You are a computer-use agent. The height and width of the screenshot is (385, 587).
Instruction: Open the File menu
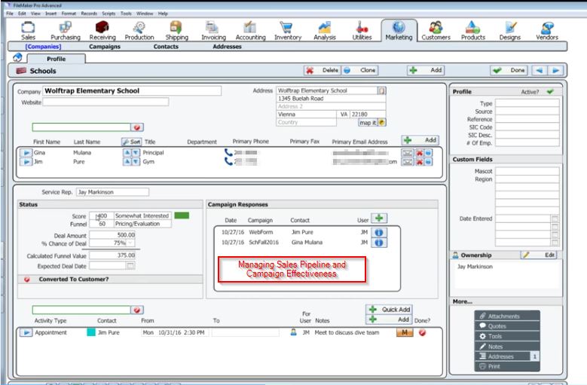point(10,14)
